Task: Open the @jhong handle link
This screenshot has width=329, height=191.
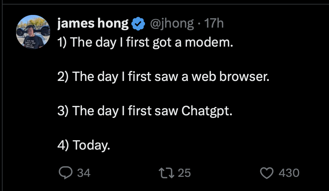Action: coord(172,24)
